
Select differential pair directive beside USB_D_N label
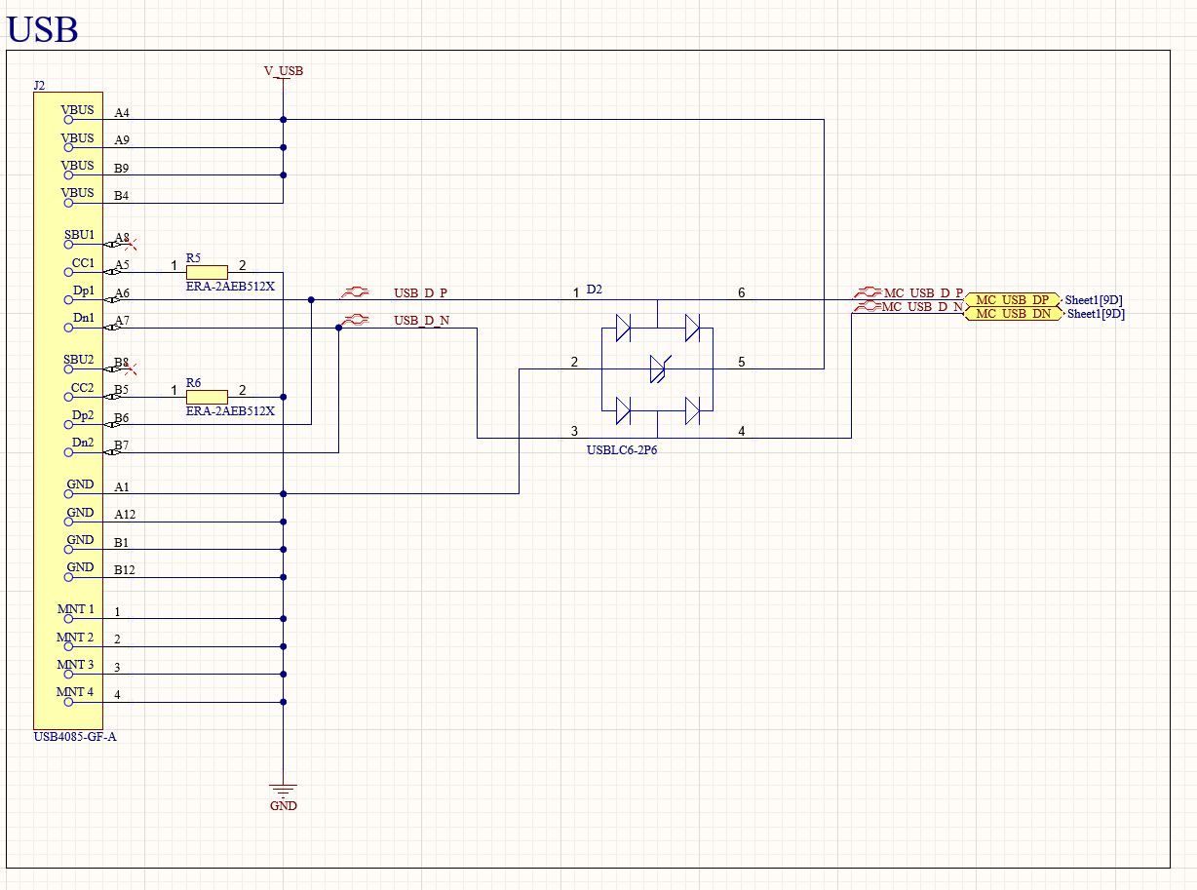point(355,320)
